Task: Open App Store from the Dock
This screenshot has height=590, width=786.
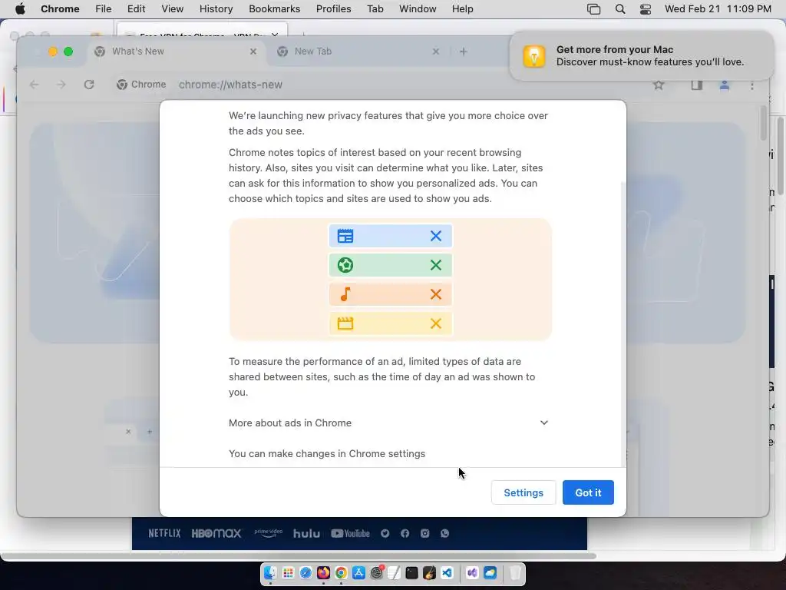Action: click(x=358, y=572)
